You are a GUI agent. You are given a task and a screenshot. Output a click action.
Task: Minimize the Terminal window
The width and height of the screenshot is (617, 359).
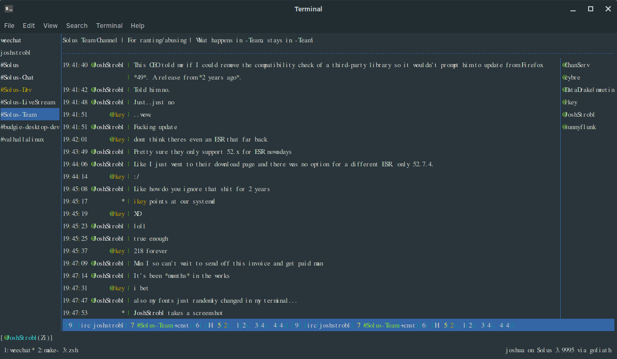[573, 9]
